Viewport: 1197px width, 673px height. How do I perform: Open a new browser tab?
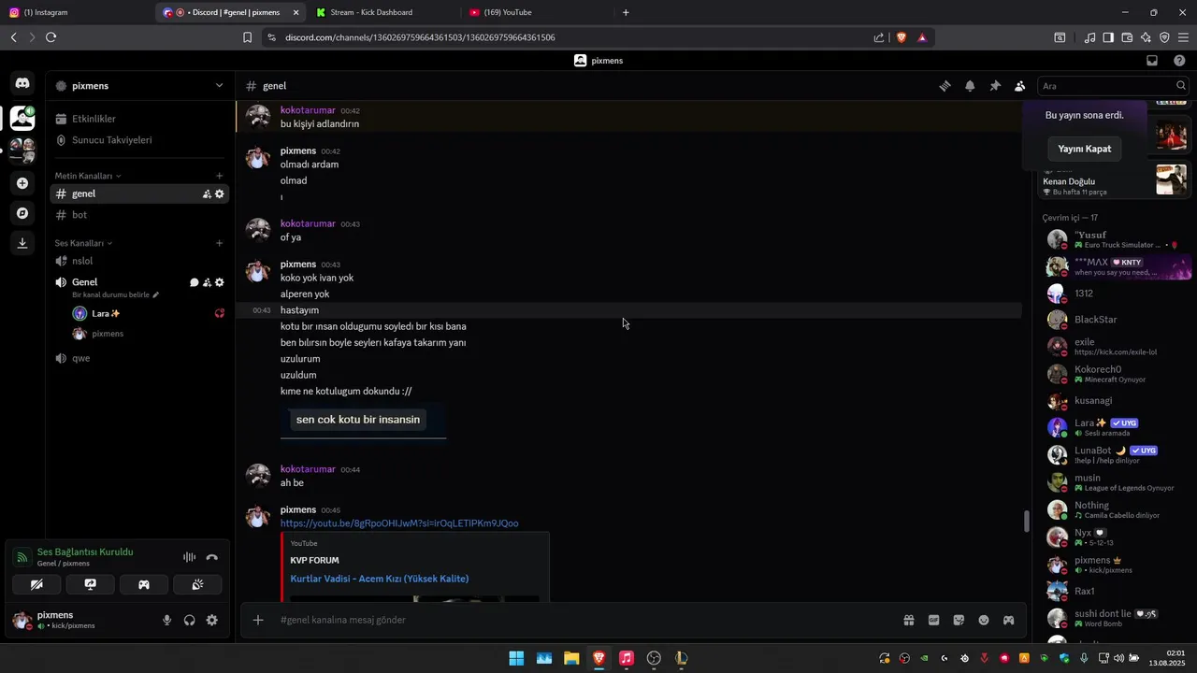(x=626, y=12)
